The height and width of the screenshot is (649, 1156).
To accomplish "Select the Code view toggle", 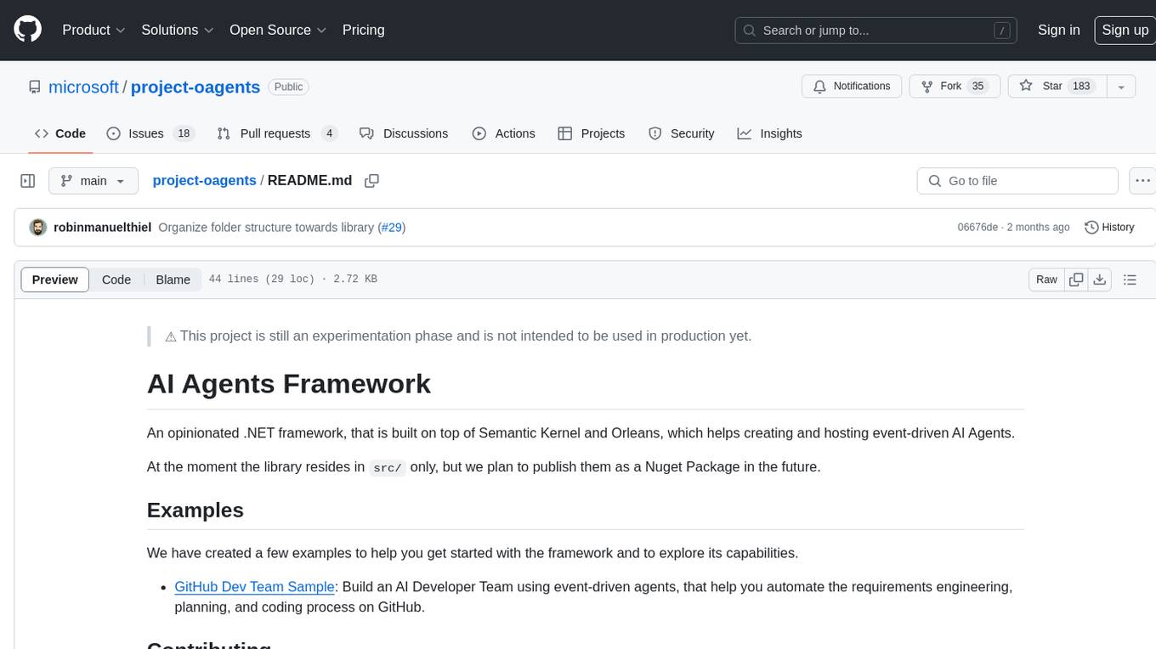I will tap(116, 279).
